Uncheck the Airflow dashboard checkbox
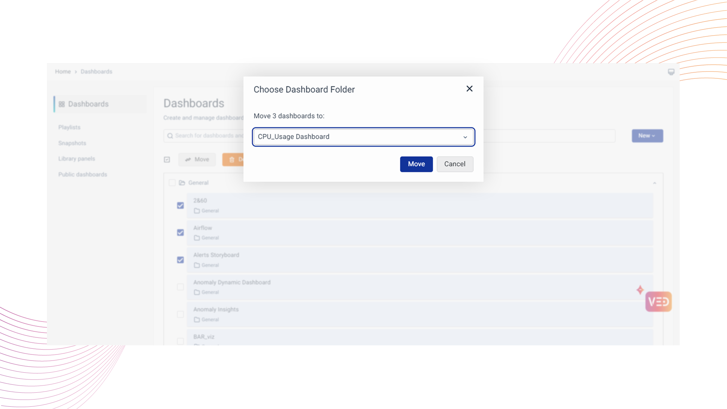The height and width of the screenshot is (409, 727). pos(180,233)
